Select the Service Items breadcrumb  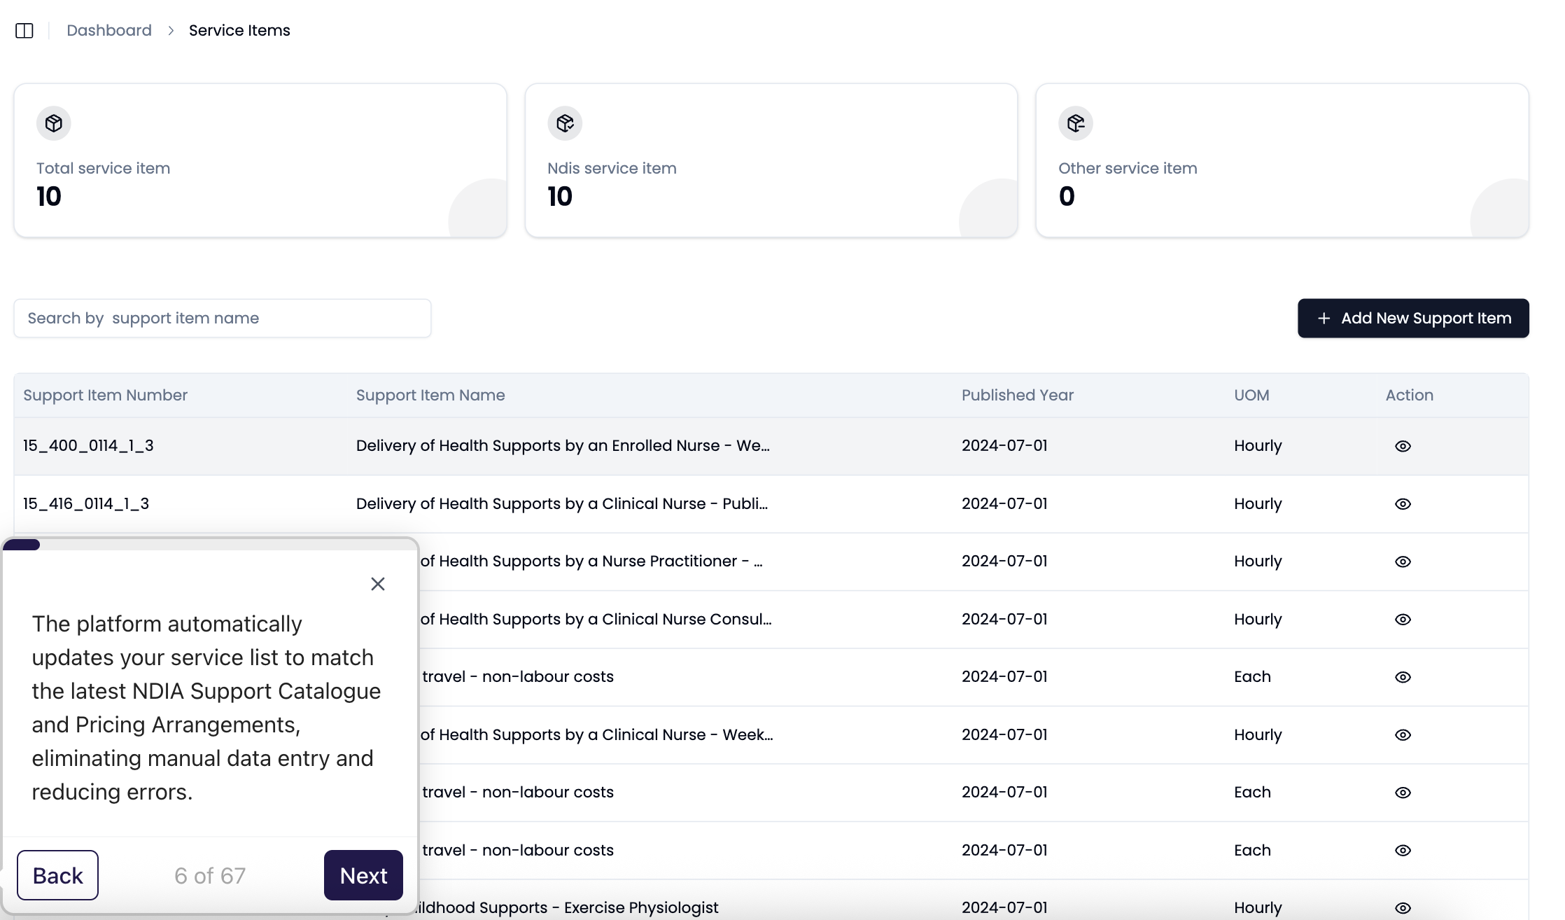pos(239,31)
